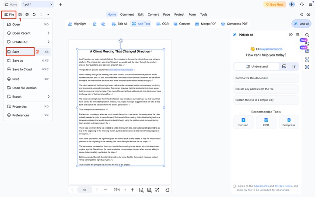Click Merge PDF
The height and width of the screenshot is (197, 315).
coord(206,24)
